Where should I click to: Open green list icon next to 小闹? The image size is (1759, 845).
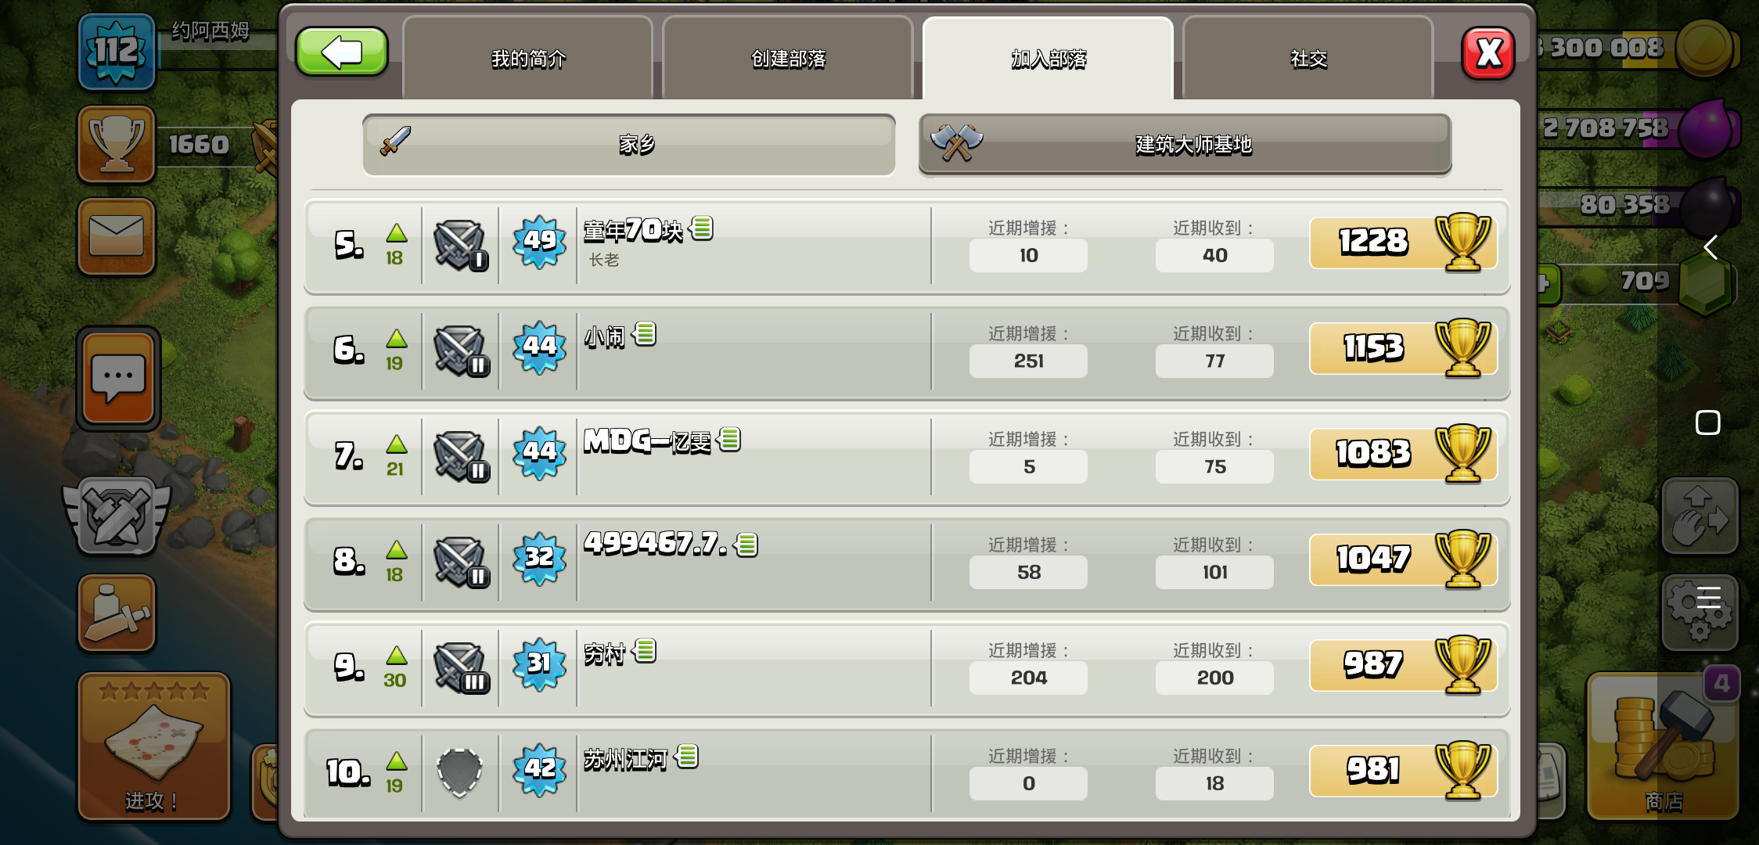click(645, 334)
